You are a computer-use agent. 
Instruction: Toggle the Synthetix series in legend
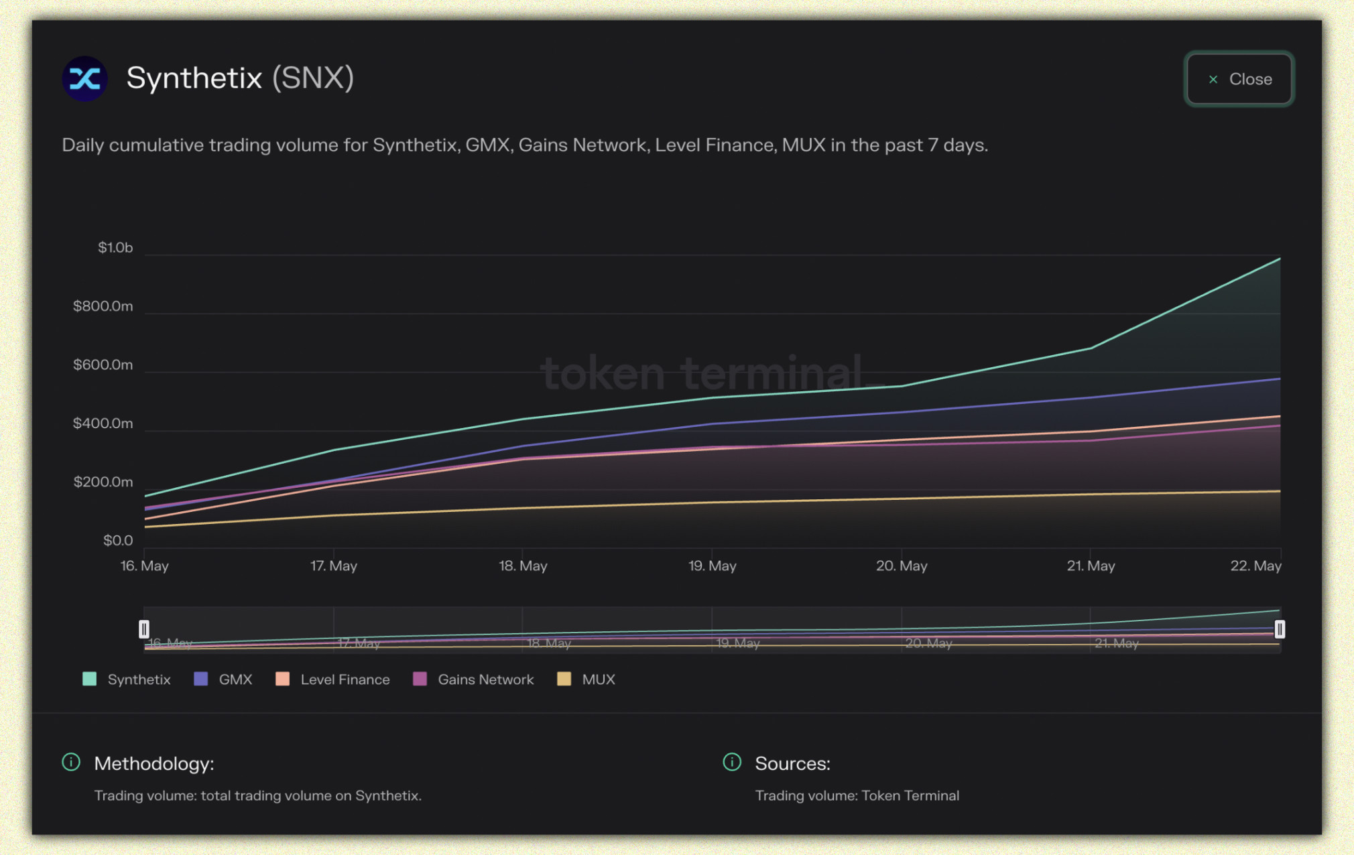pyautogui.click(x=126, y=679)
